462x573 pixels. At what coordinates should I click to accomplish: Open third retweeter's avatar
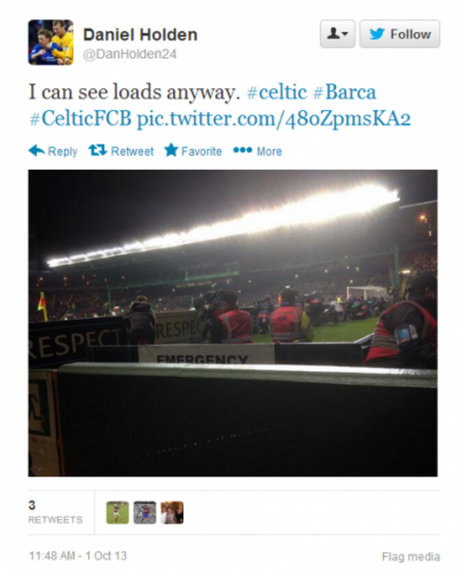point(172,513)
